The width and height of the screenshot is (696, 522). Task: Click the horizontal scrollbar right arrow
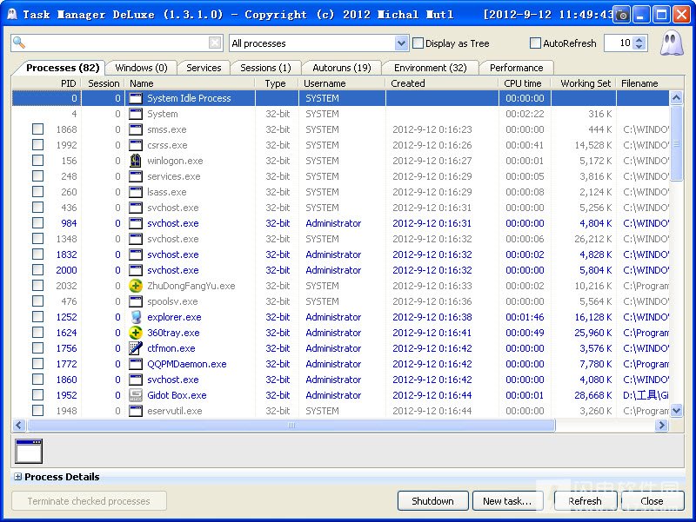[661, 426]
